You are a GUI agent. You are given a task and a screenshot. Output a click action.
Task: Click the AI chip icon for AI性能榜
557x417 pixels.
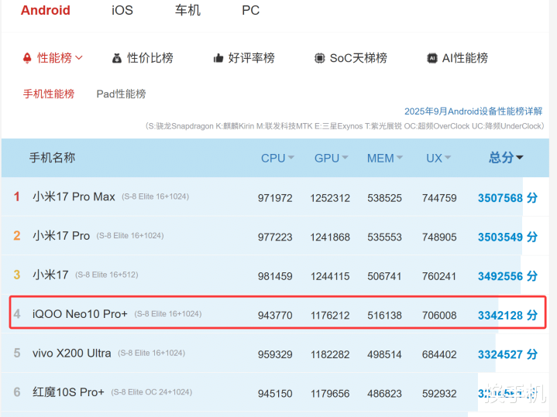click(432, 58)
